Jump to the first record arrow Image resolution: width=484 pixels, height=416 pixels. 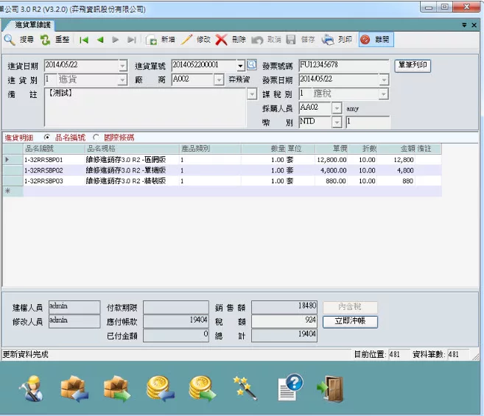[x=84, y=40]
